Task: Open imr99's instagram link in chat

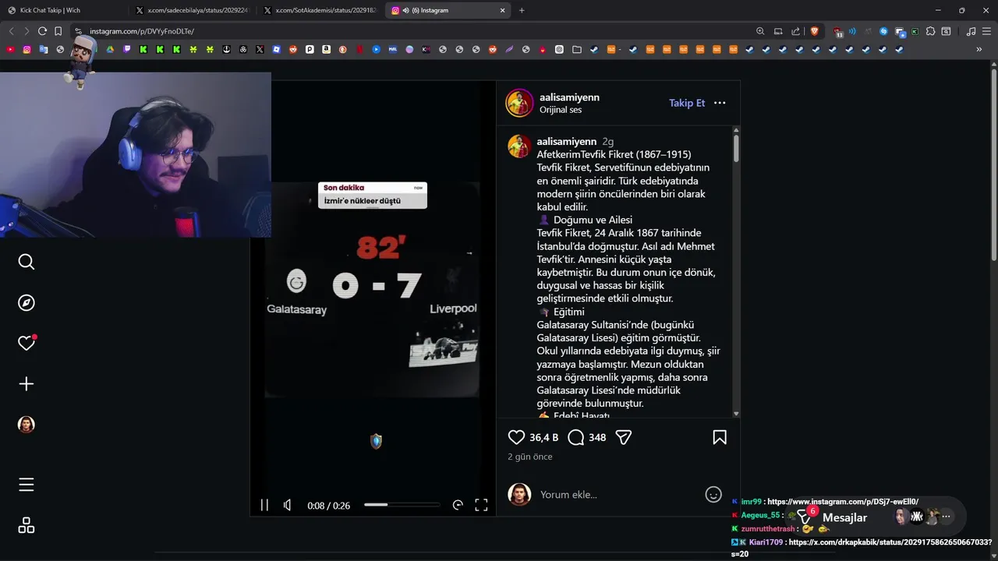Action: pos(843,502)
